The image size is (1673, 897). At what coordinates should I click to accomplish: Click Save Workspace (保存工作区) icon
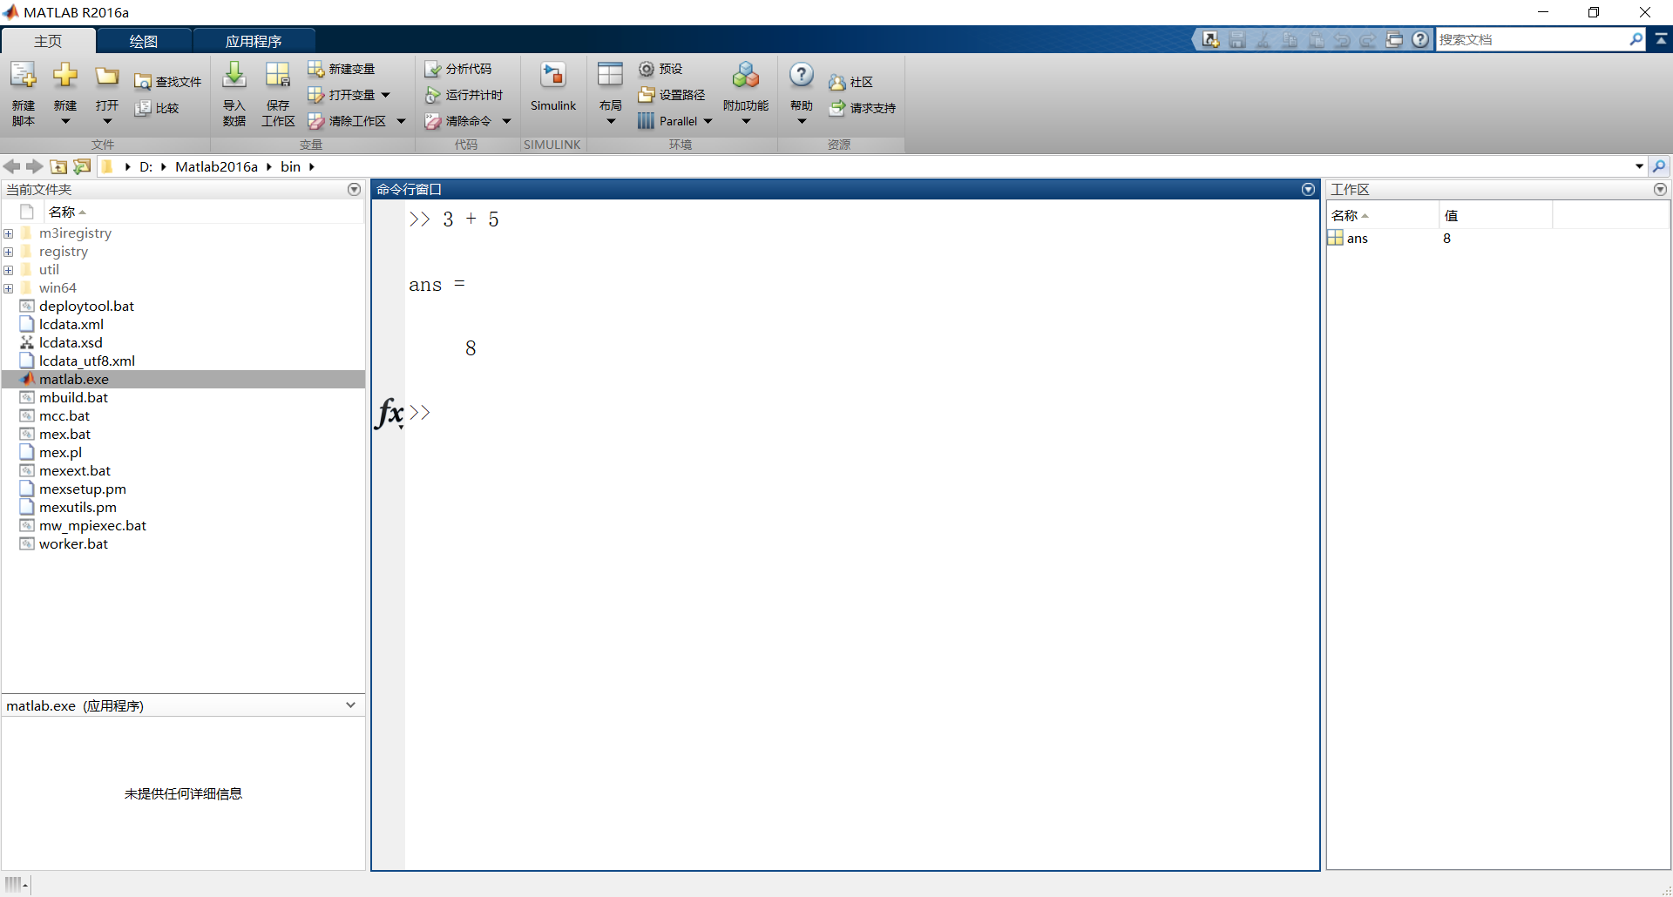point(278,76)
